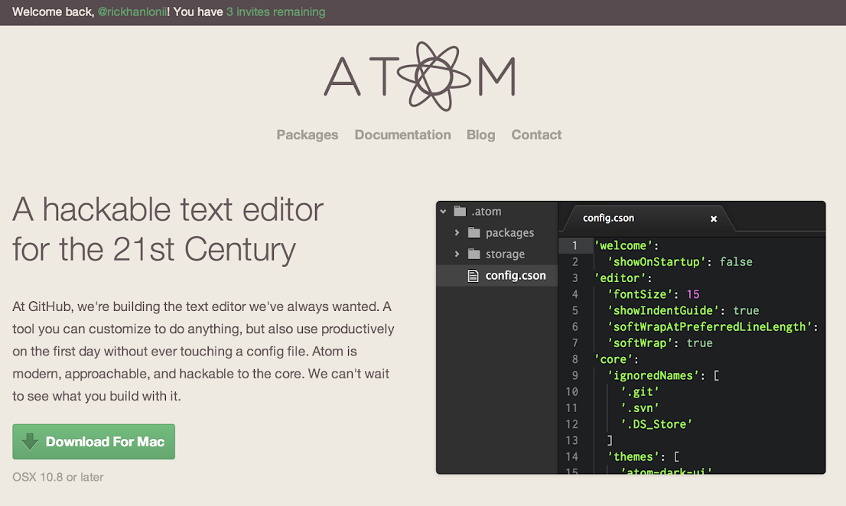Click the storage folder icon
The width and height of the screenshot is (846, 506).
click(473, 253)
